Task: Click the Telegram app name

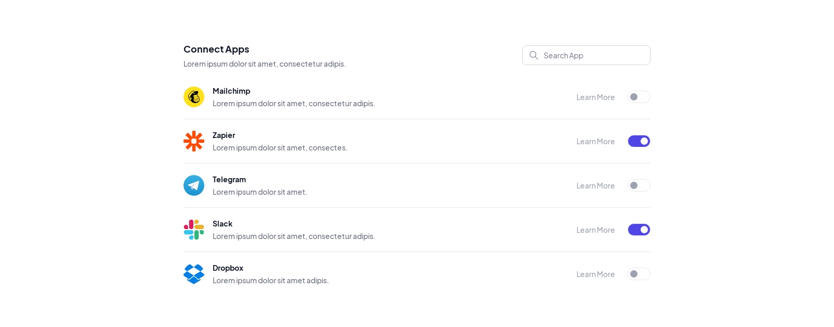Action: (x=229, y=179)
